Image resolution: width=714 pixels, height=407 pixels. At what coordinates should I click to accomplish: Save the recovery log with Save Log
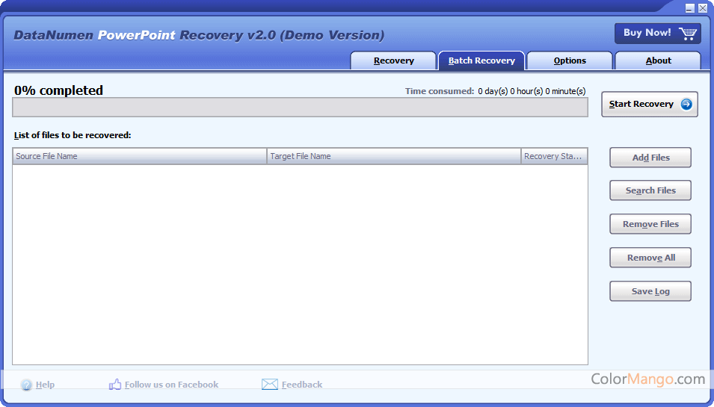(650, 291)
